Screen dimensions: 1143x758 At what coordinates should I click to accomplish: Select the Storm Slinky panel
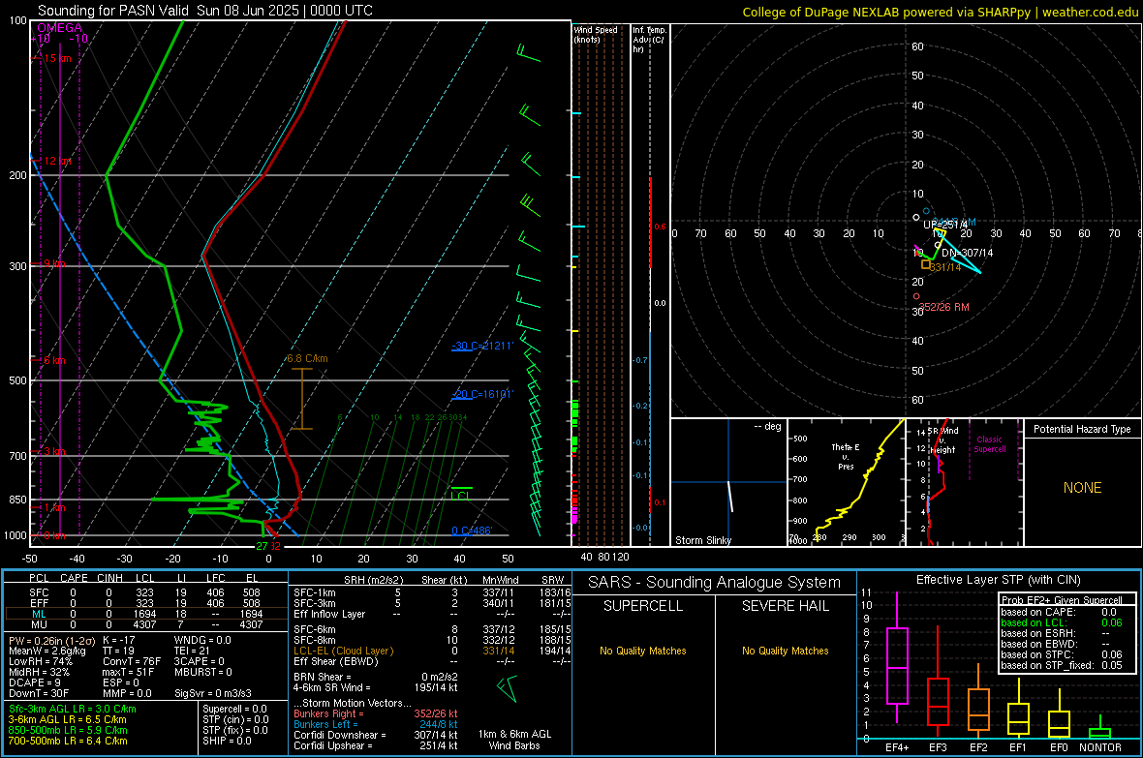[x=728, y=482]
